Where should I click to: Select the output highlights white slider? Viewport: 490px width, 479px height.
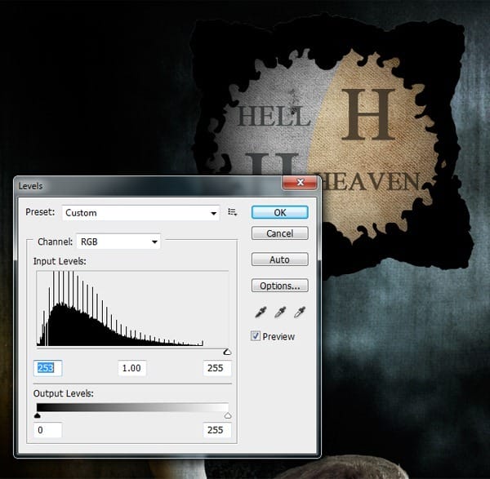[228, 415]
